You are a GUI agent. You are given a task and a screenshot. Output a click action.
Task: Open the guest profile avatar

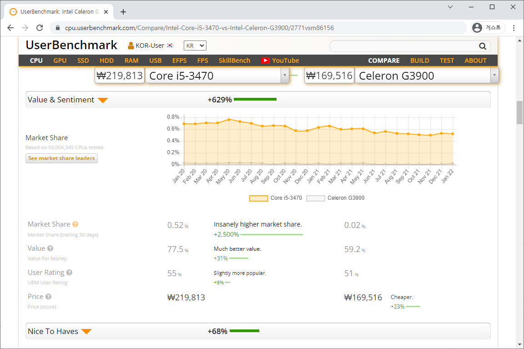point(477,28)
